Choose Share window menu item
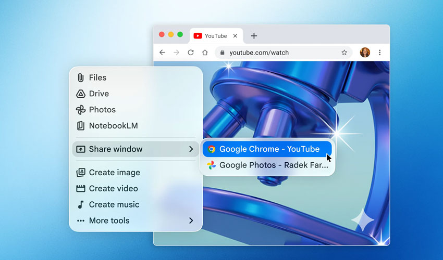Screen dimensions: 443x260 tap(136, 149)
